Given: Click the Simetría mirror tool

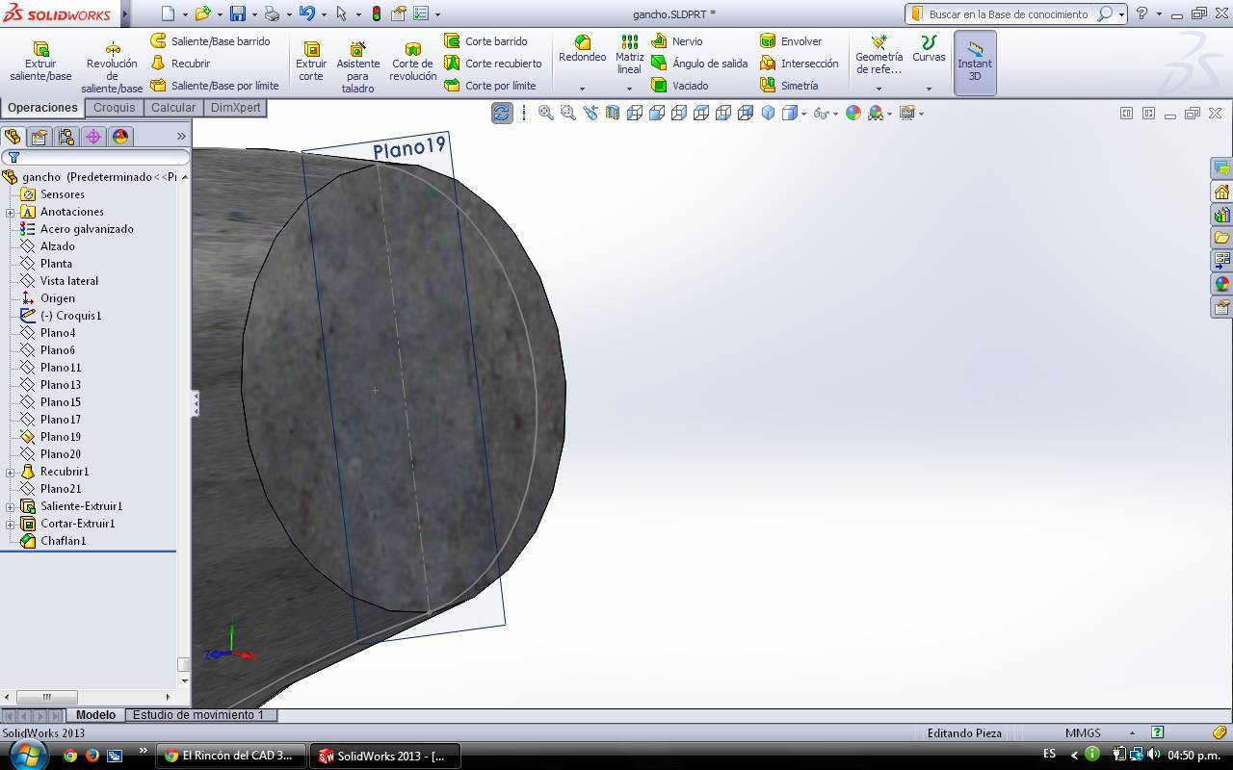Looking at the screenshot, I should (x=789, y=86).
